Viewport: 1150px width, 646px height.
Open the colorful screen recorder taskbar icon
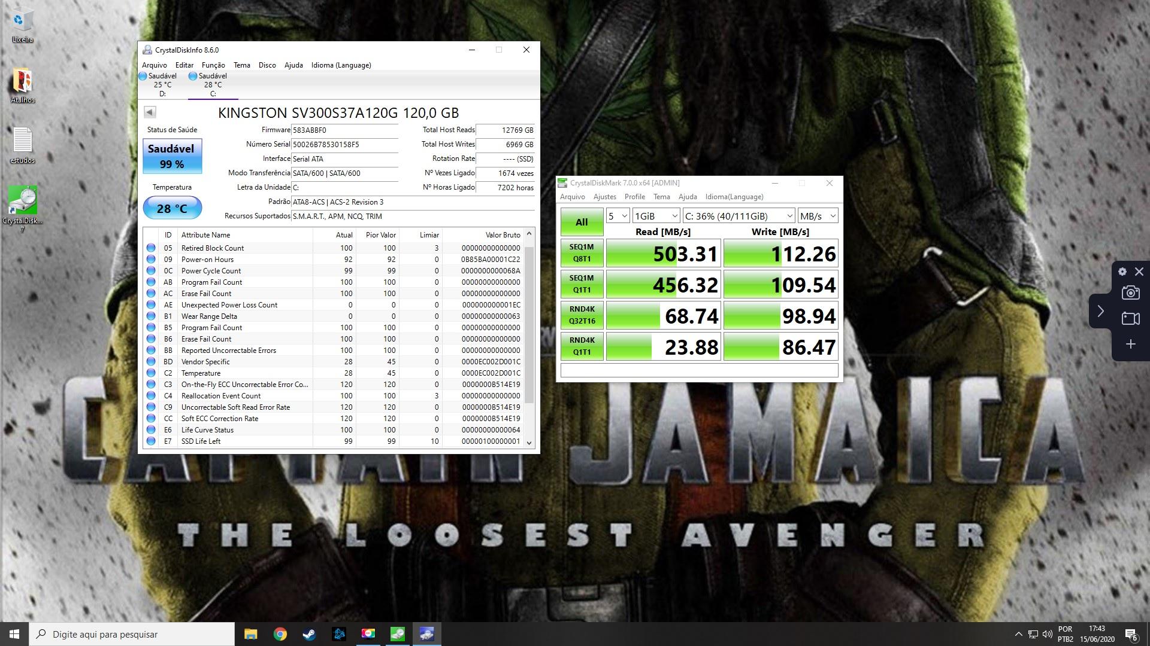[368, 634]
